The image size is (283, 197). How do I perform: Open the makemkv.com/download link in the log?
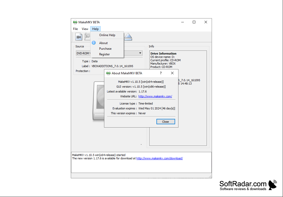point(160,159)
